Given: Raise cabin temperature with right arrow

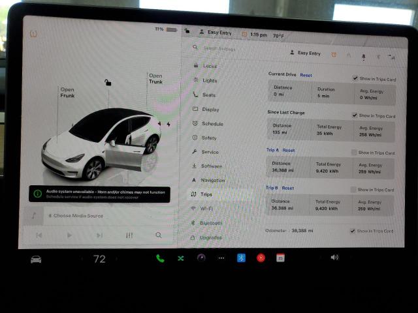Looking at the screenshot, I should pyautogui.click(x=116, y=258).
